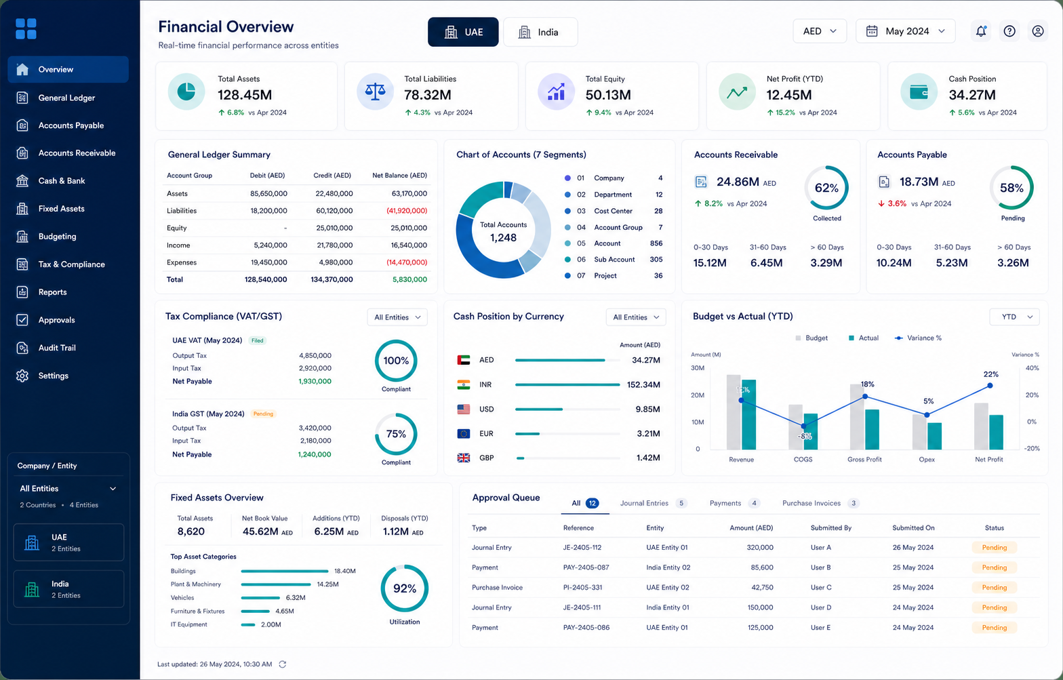Image resolution: width=1063 pixels, height=680 pixels.
Task: Click the refresh icon beside Last updated
Action: tap(283, 664)
